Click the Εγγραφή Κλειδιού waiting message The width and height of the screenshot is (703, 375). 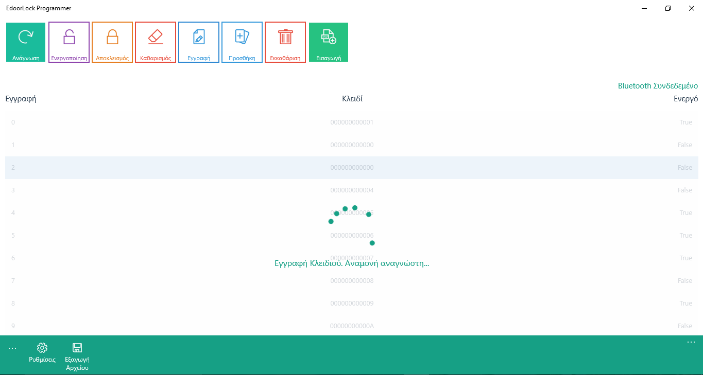coord(352,263)
